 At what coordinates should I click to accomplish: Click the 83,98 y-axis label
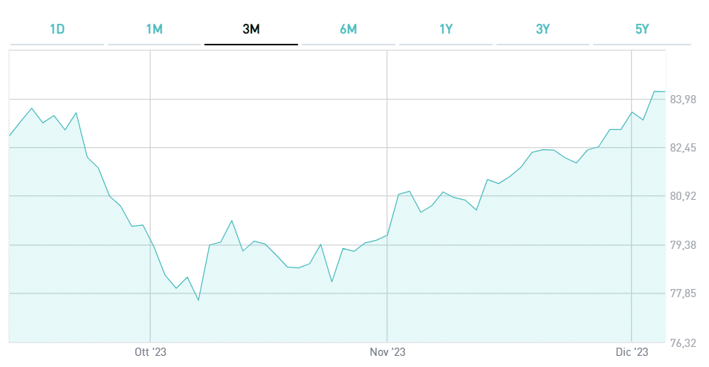click(x=683, y=100)
